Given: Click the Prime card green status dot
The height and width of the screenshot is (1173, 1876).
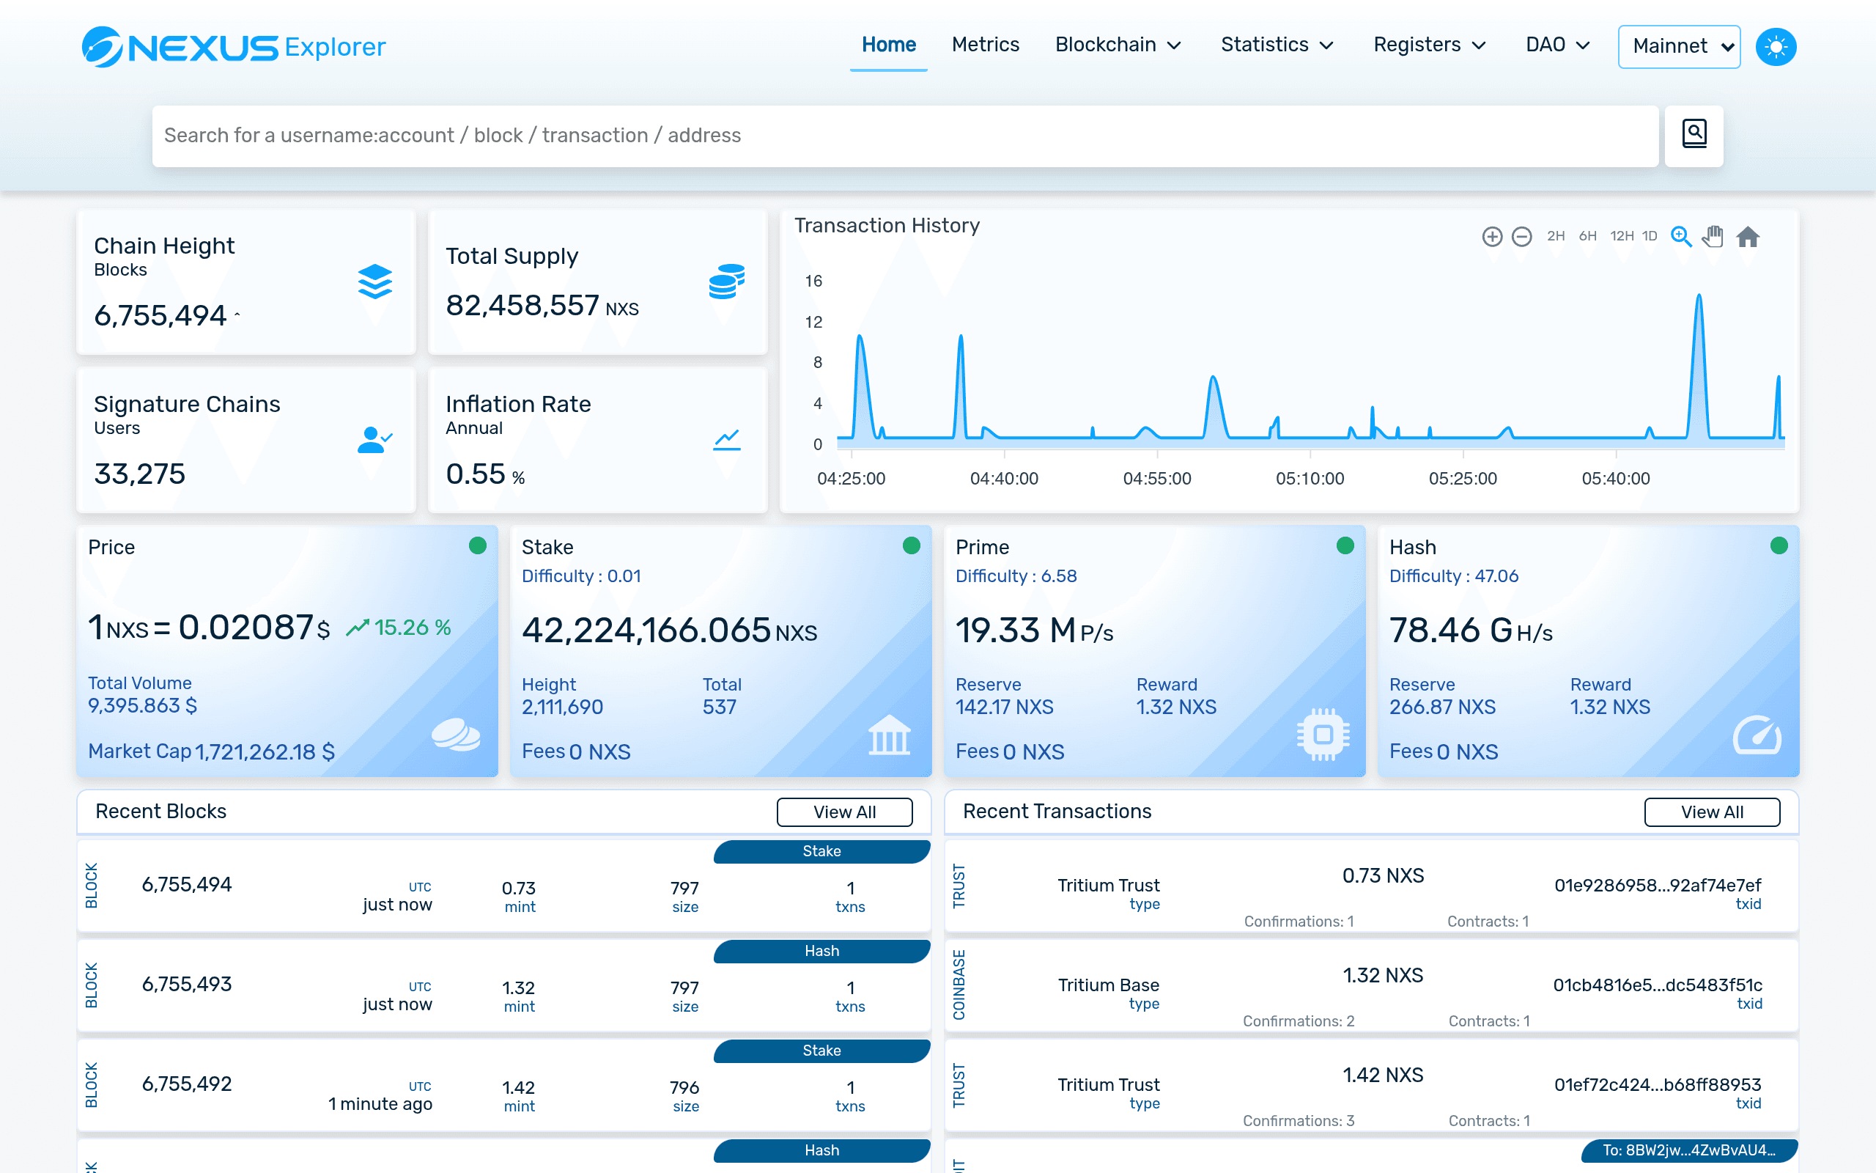Looking at the screenshot, I should pos(1345,545).
